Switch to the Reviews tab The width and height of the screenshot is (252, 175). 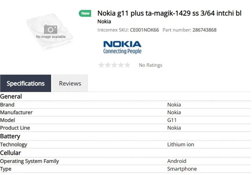[x=70, y=83]
